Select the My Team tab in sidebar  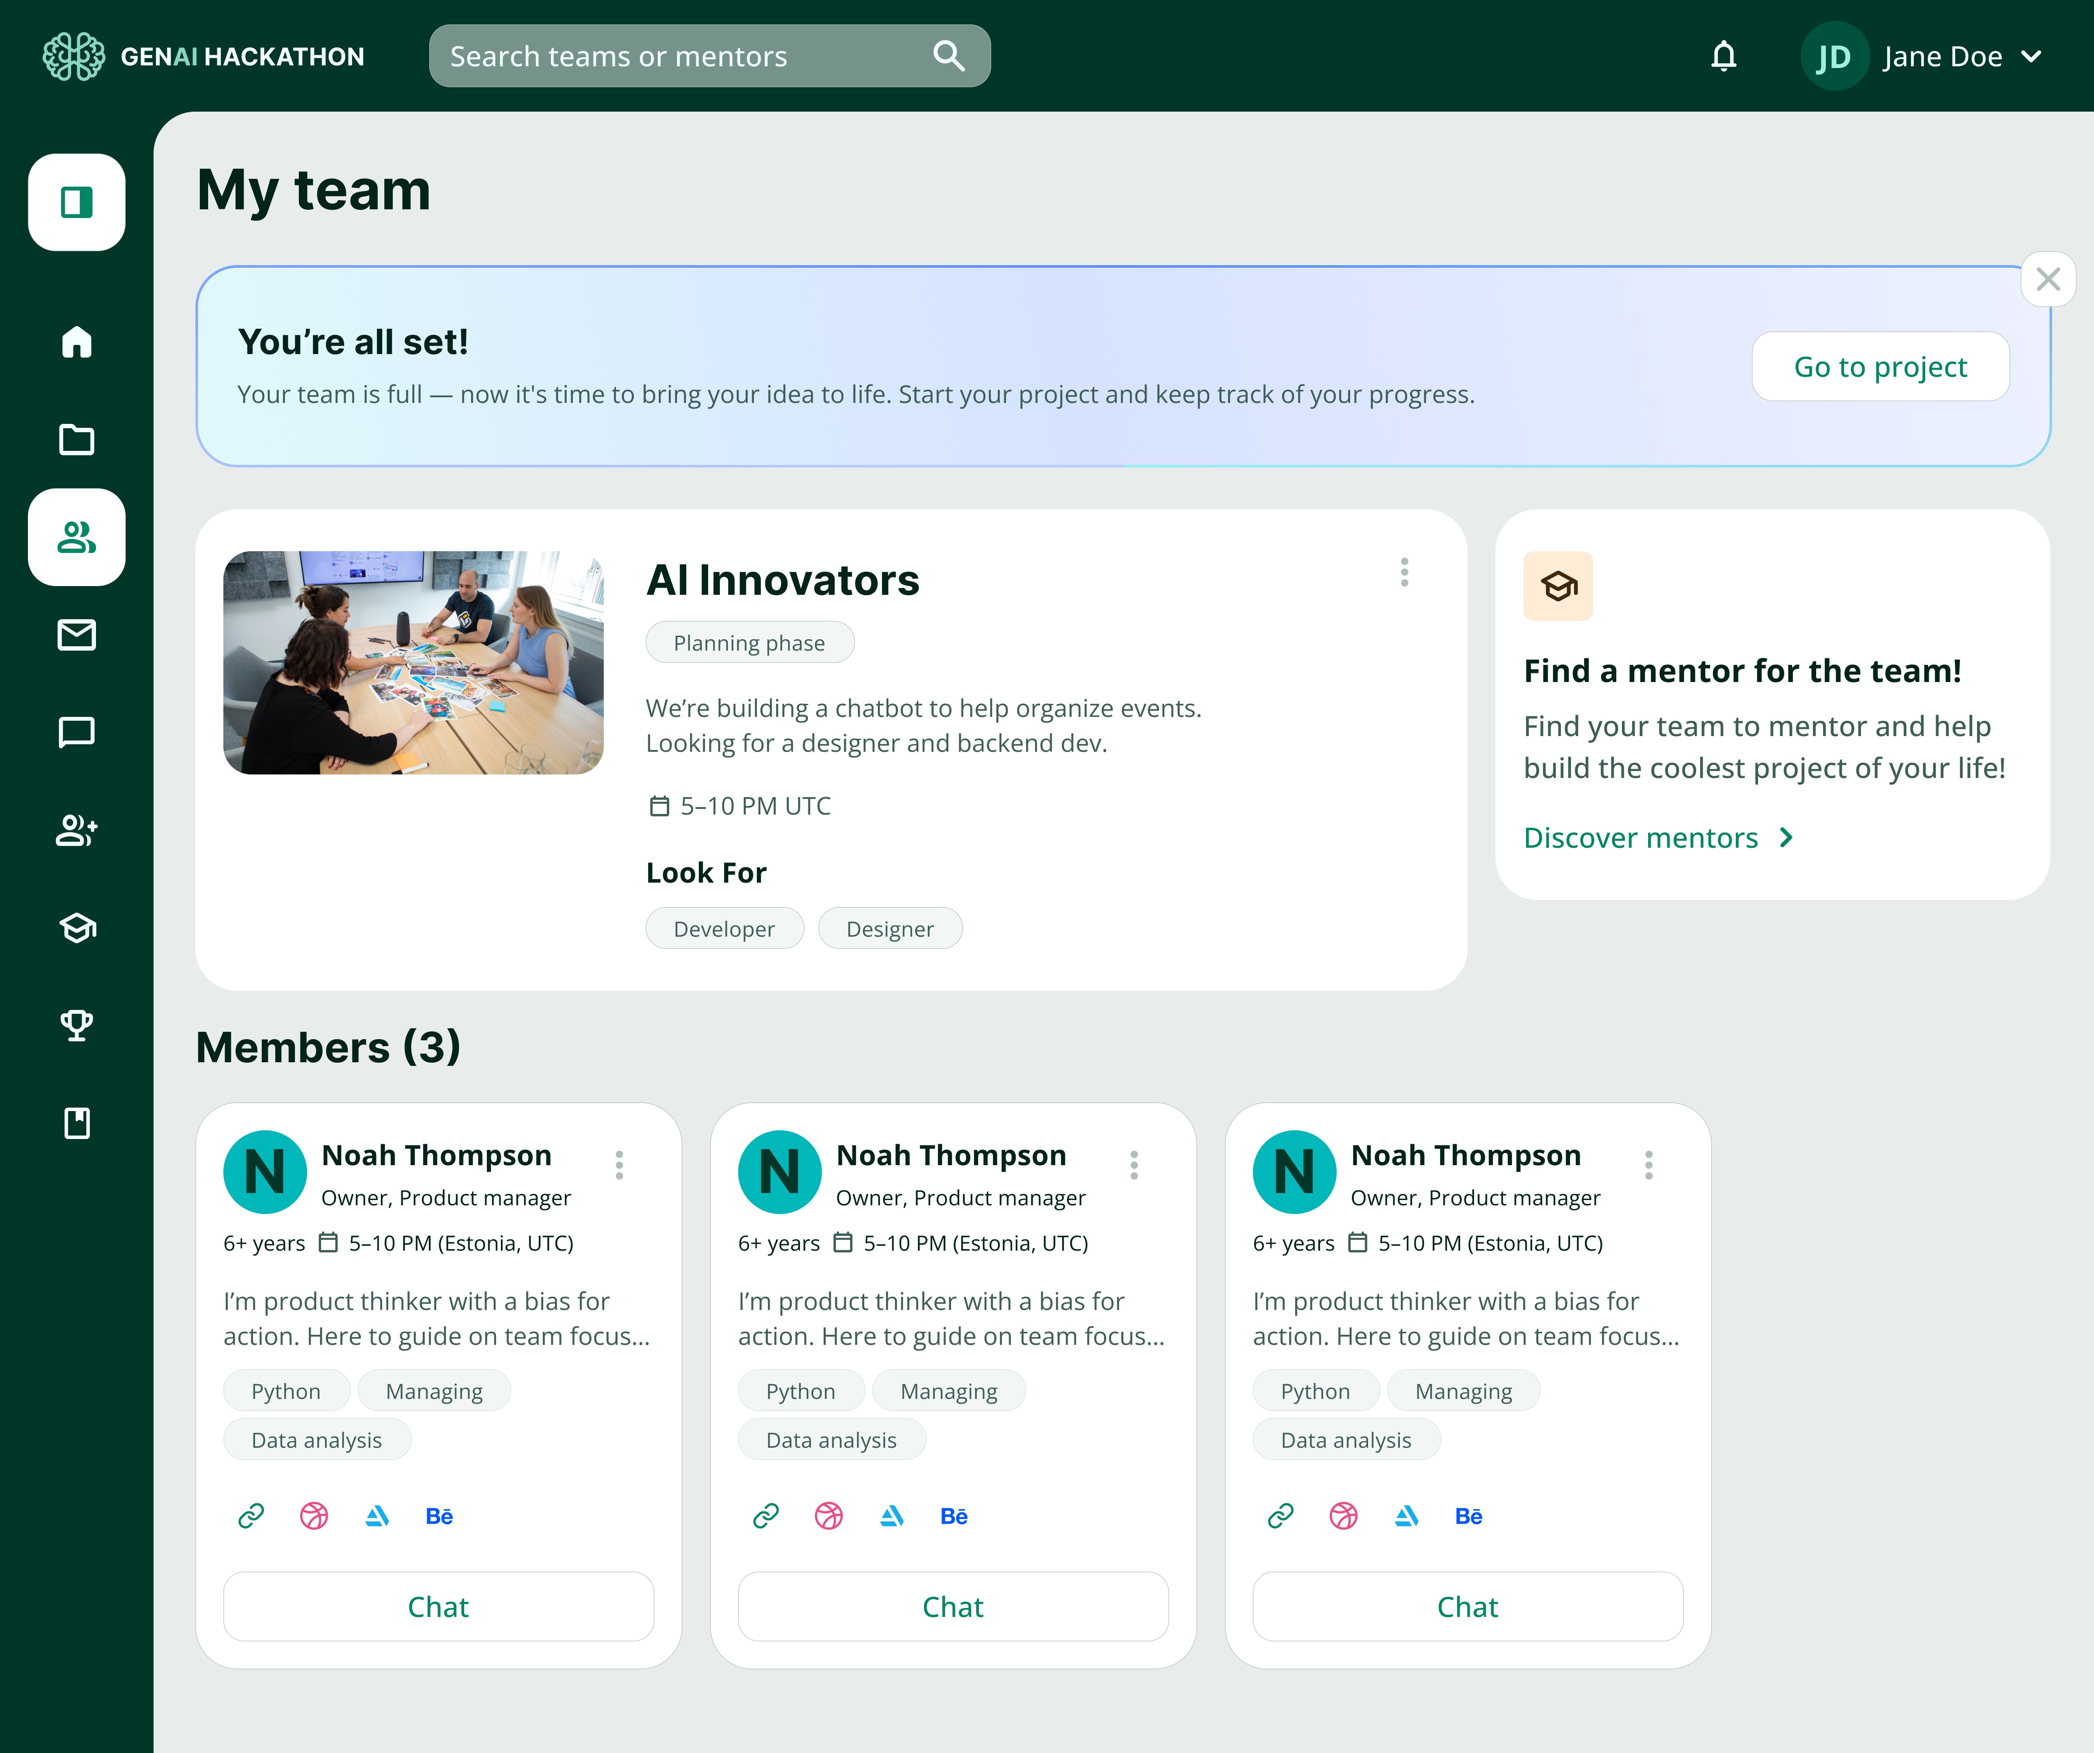pos(77,537)
